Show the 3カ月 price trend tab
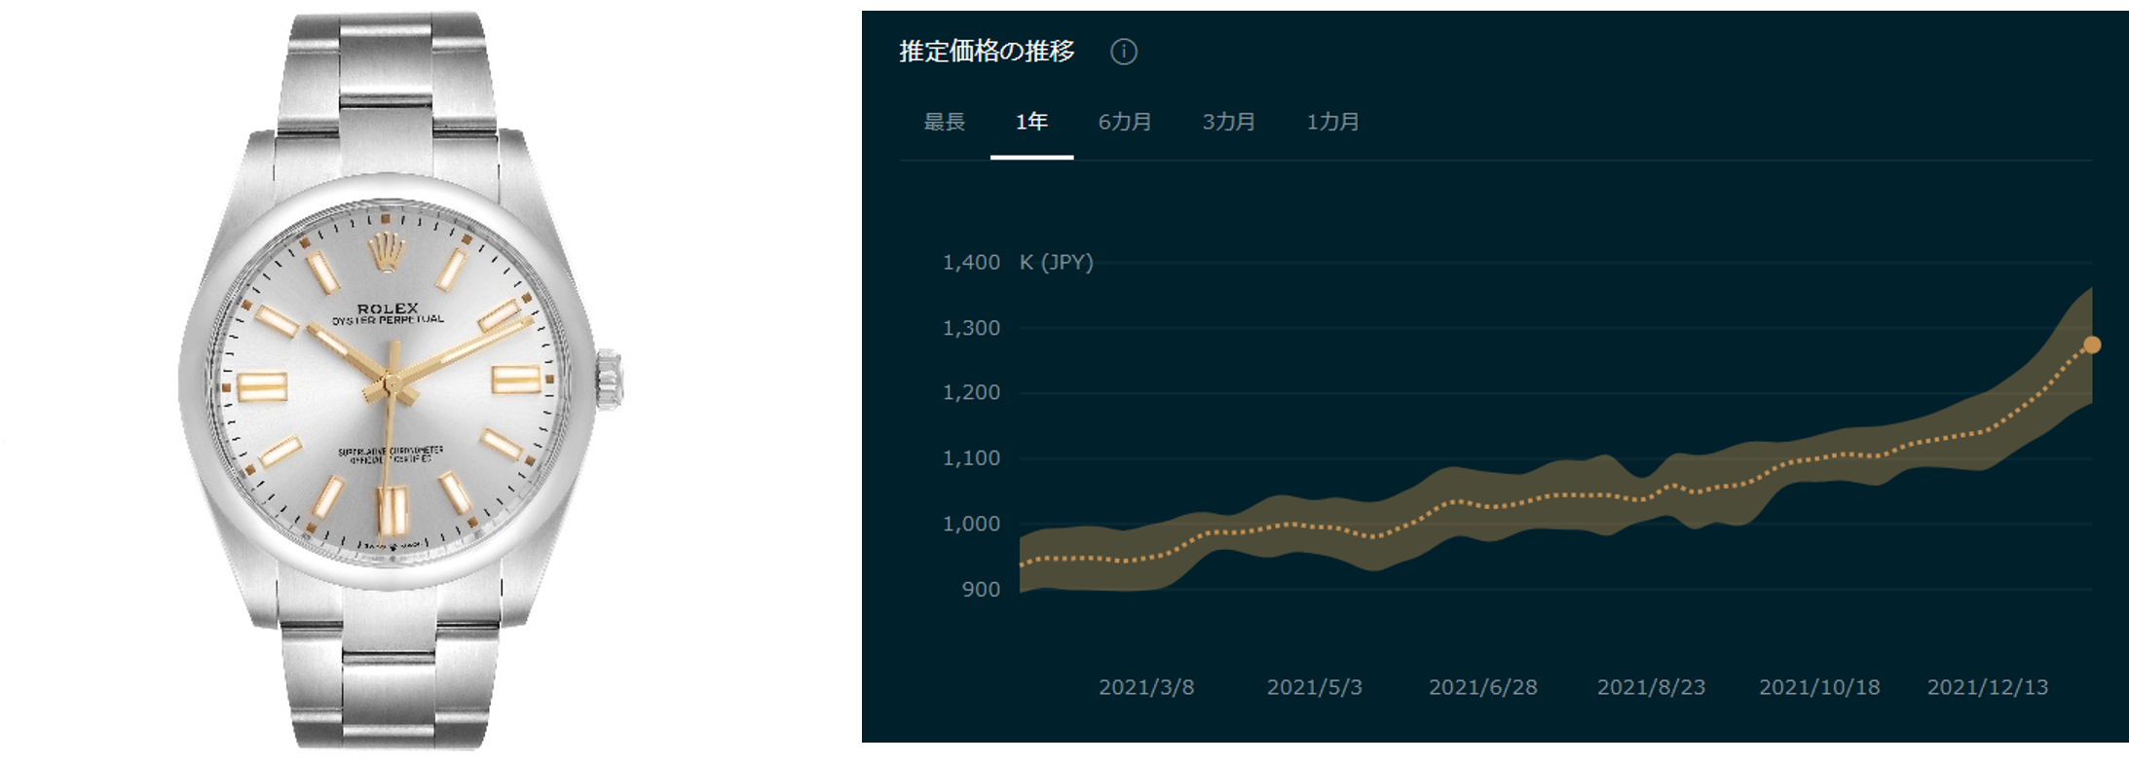The height and width of the screenshot is (764, 2129). point(1229,122)
